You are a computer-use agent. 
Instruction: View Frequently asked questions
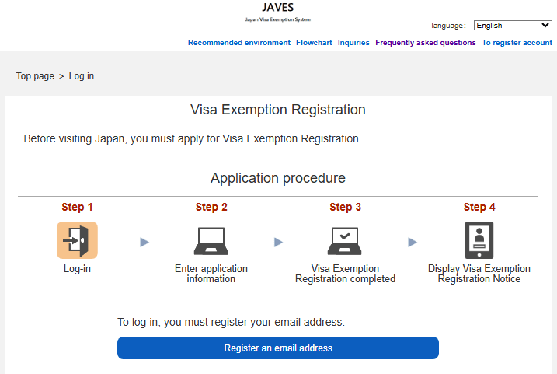426,43
